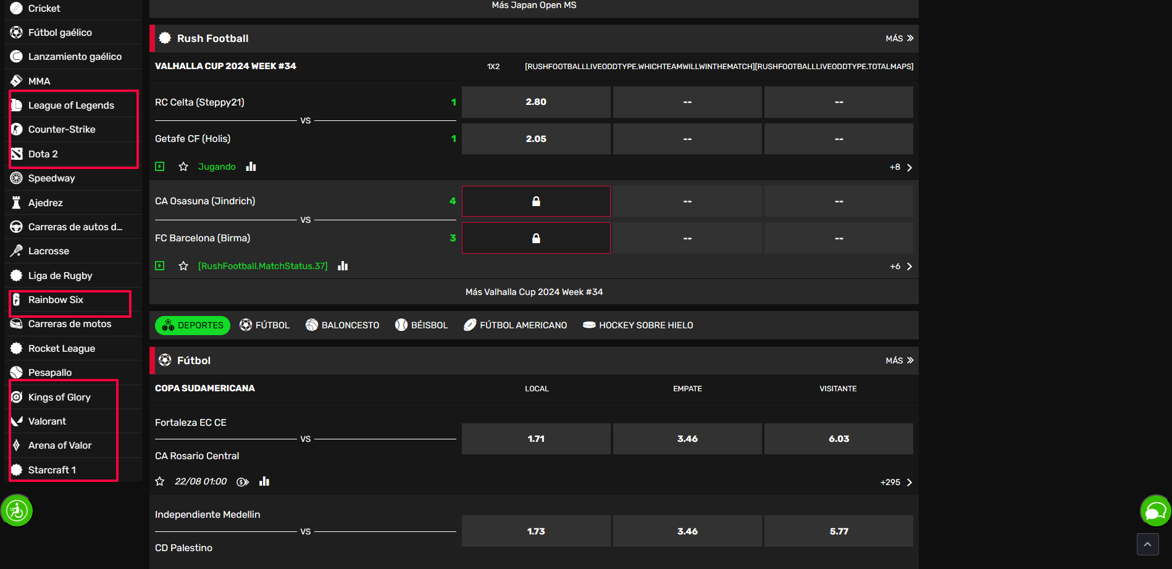The width and height of the screenshot is (1172, 569).
Task: Select the Starcraft 1 icon
Action: pyautogui.click(x=17, y=470)
